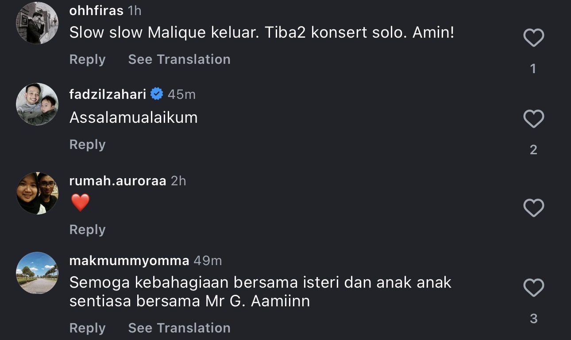This screenshot has height=340, width=571.
Task: Open ohhfiras profile picture
Action: point(37,23)
